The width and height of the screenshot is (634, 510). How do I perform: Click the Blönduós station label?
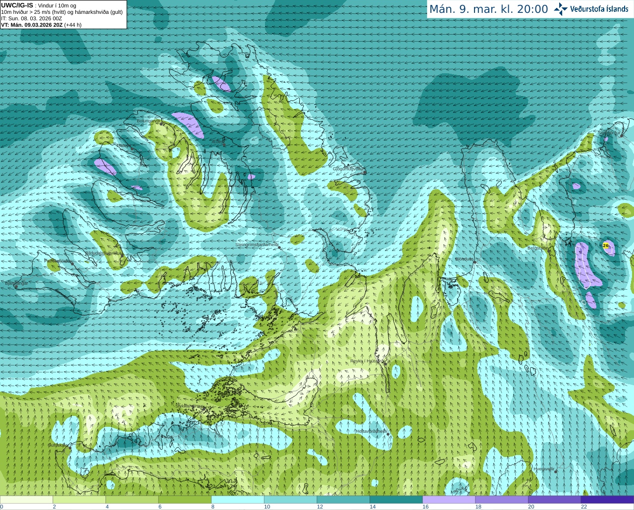tap(464, 259)
